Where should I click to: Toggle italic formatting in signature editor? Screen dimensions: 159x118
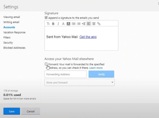tap(58, 24)
